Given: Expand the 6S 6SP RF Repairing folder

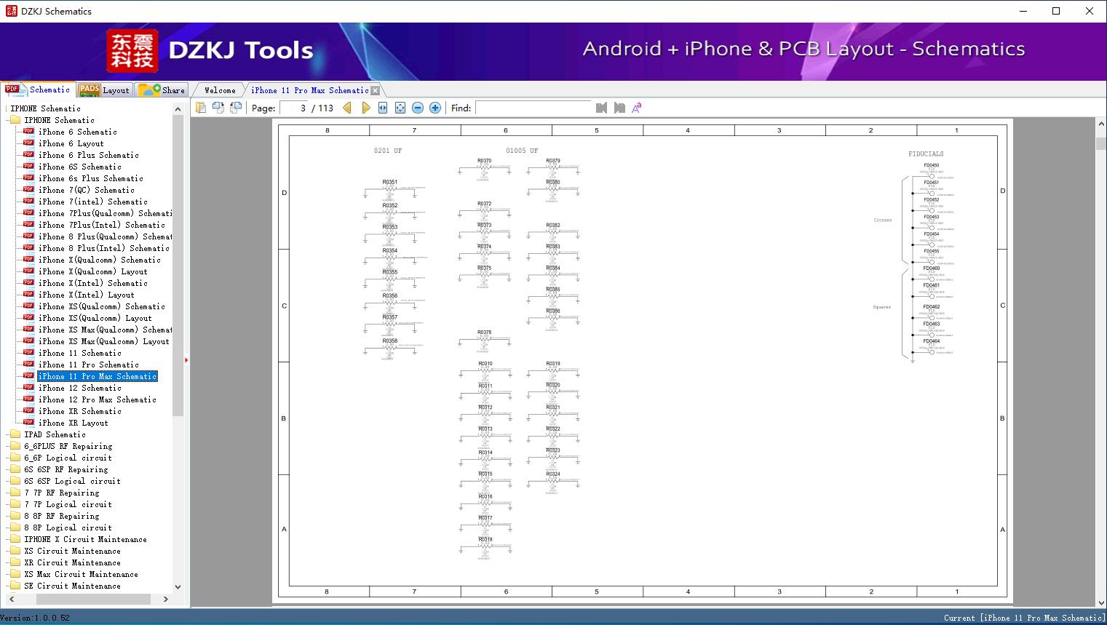Looking at the screenshot, I should click(x=66, y=469).
